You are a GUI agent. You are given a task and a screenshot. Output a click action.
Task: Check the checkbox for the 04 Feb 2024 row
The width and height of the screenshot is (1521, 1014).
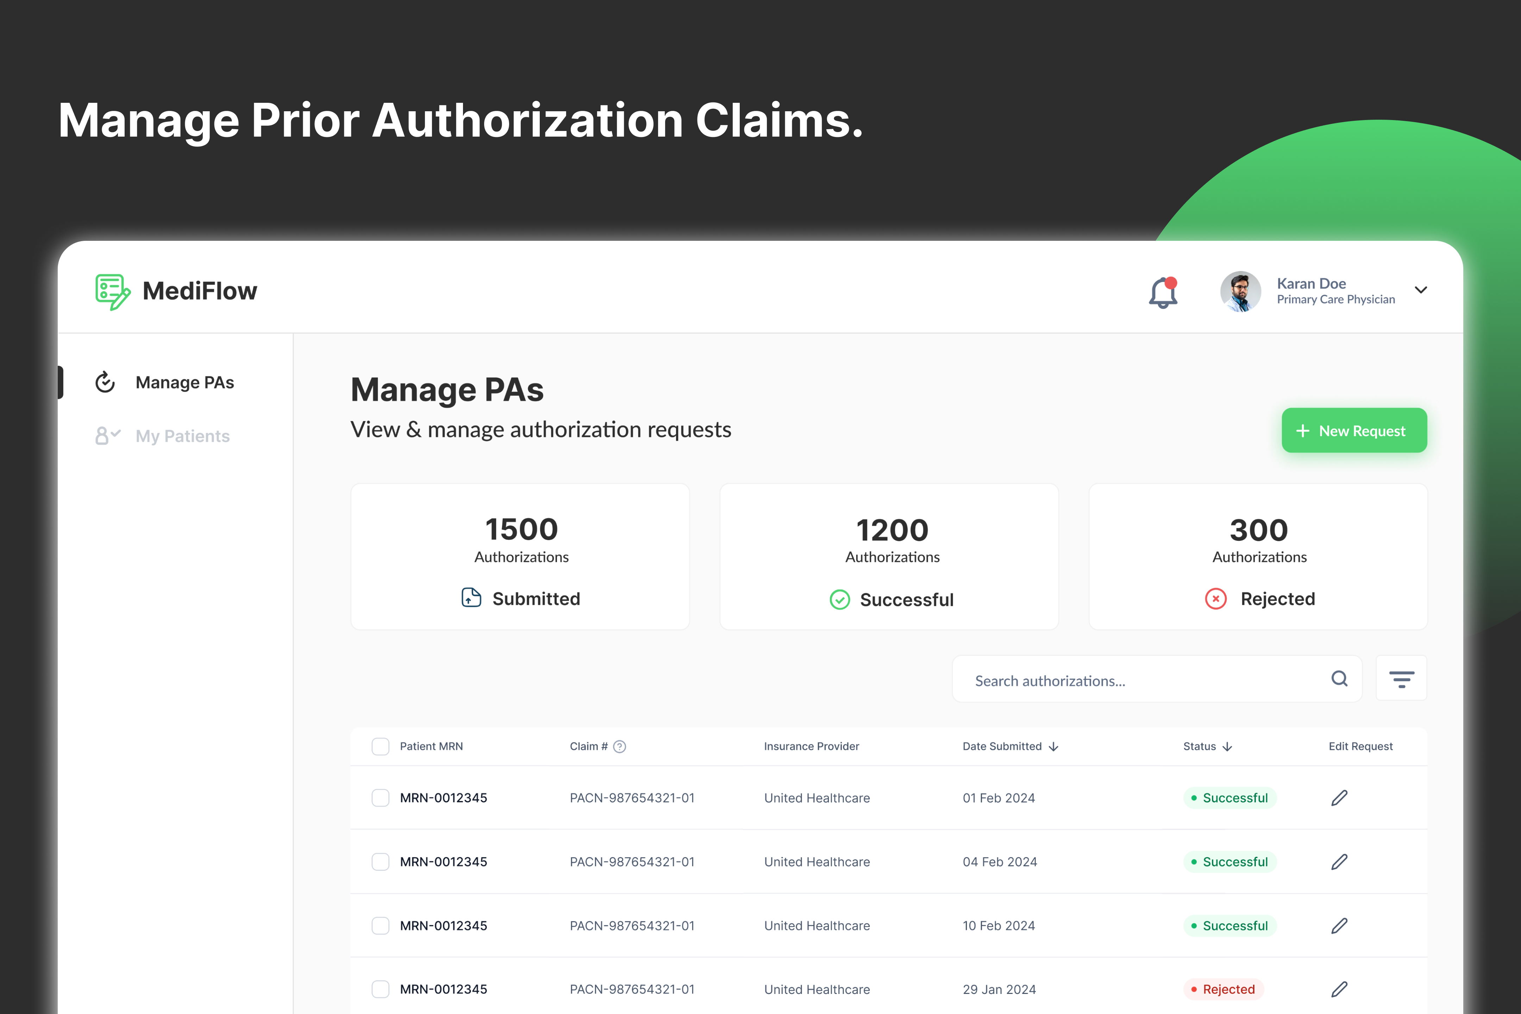pos(380,862)
